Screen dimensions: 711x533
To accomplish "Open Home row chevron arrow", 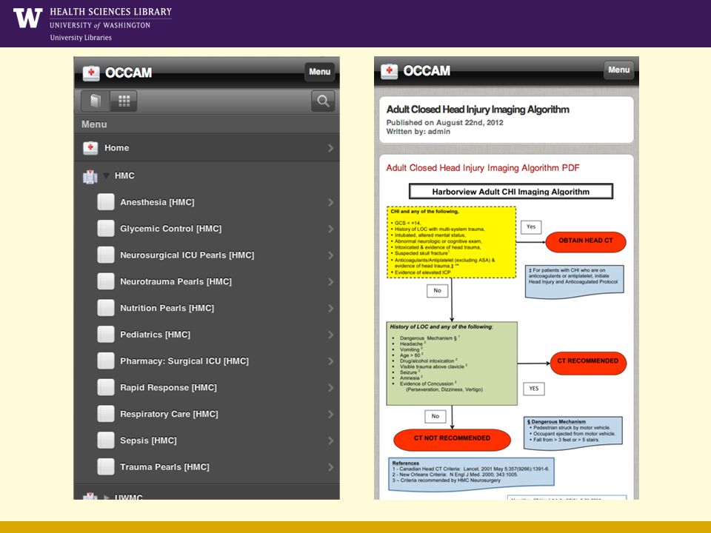I will tap(330, 148).
